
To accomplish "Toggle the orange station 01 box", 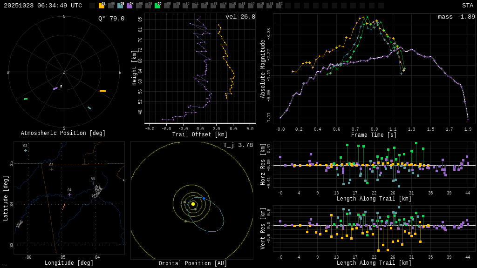I will (102, 6).
